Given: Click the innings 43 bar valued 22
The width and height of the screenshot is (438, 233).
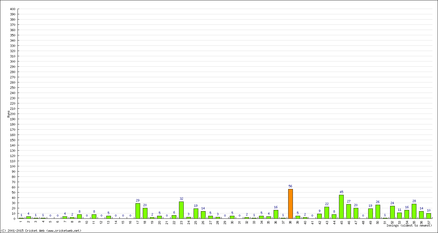Looking at the screenshot, I should click(327, 213).
